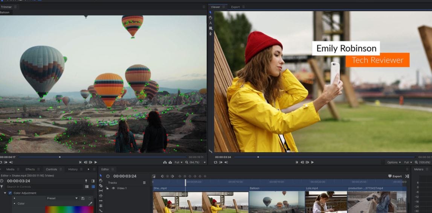The width and height of the screenshot is (432, 213).
Task: Click the Color hue spectrum bar
Action: pos(69,209)
